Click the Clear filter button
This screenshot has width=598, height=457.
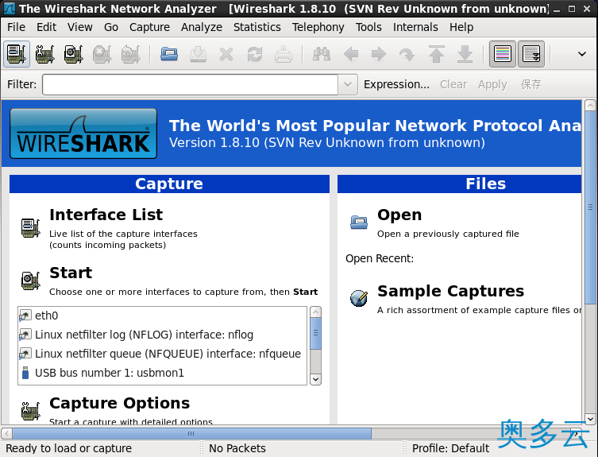pyautogui.click(x=453, y=84)
